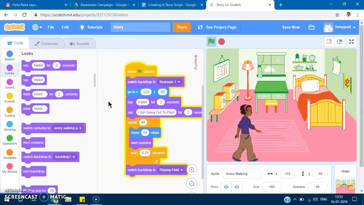The height and width of the screenshot is (205, 364).
Task: Open a new browser tab
Action: (281, 5)
